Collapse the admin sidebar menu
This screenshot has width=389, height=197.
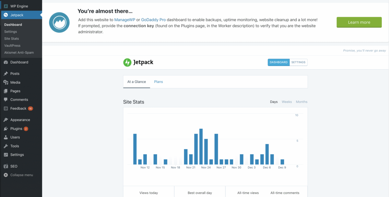[x=21, y=175]
